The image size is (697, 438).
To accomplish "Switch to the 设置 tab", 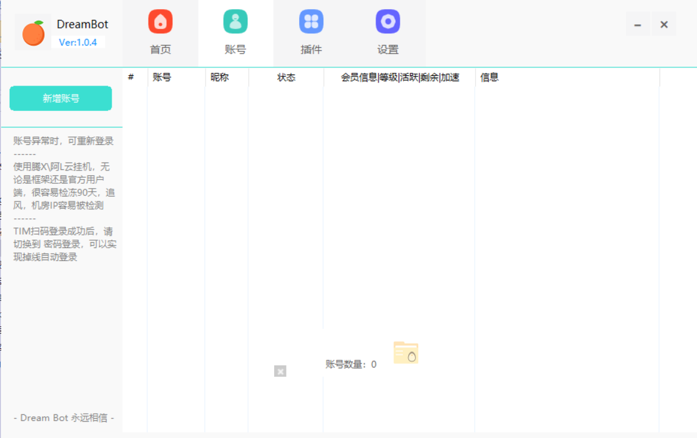I will [388, 49].
